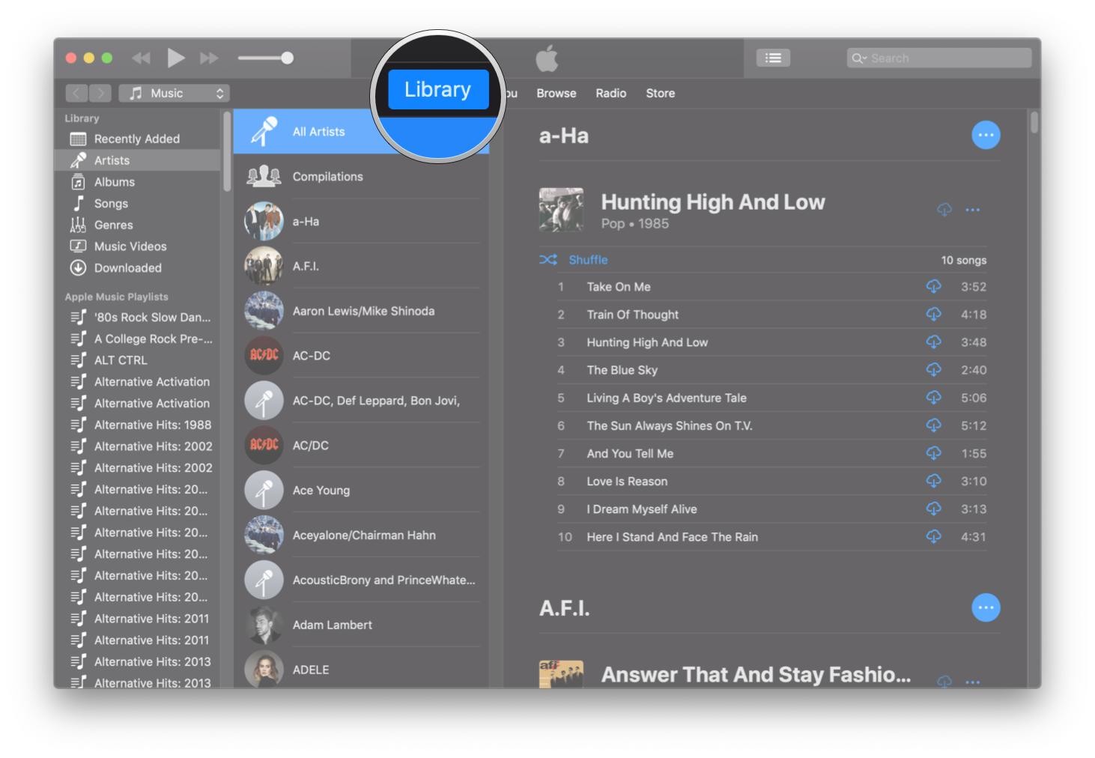Open the Up Next list view icon
Viewport: 1095px width, 758px height.
coord(773,58)
